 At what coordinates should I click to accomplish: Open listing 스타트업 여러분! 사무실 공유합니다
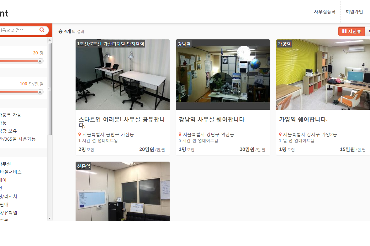click(122, 122)
